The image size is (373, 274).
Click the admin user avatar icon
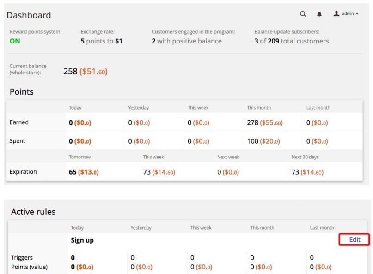tap(336, 13)
